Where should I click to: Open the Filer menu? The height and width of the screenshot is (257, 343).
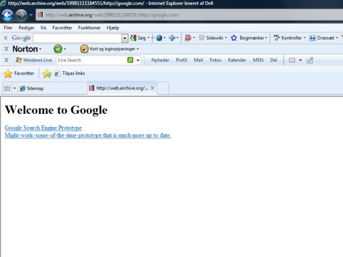pyautogui.click(x=8, y=28)
